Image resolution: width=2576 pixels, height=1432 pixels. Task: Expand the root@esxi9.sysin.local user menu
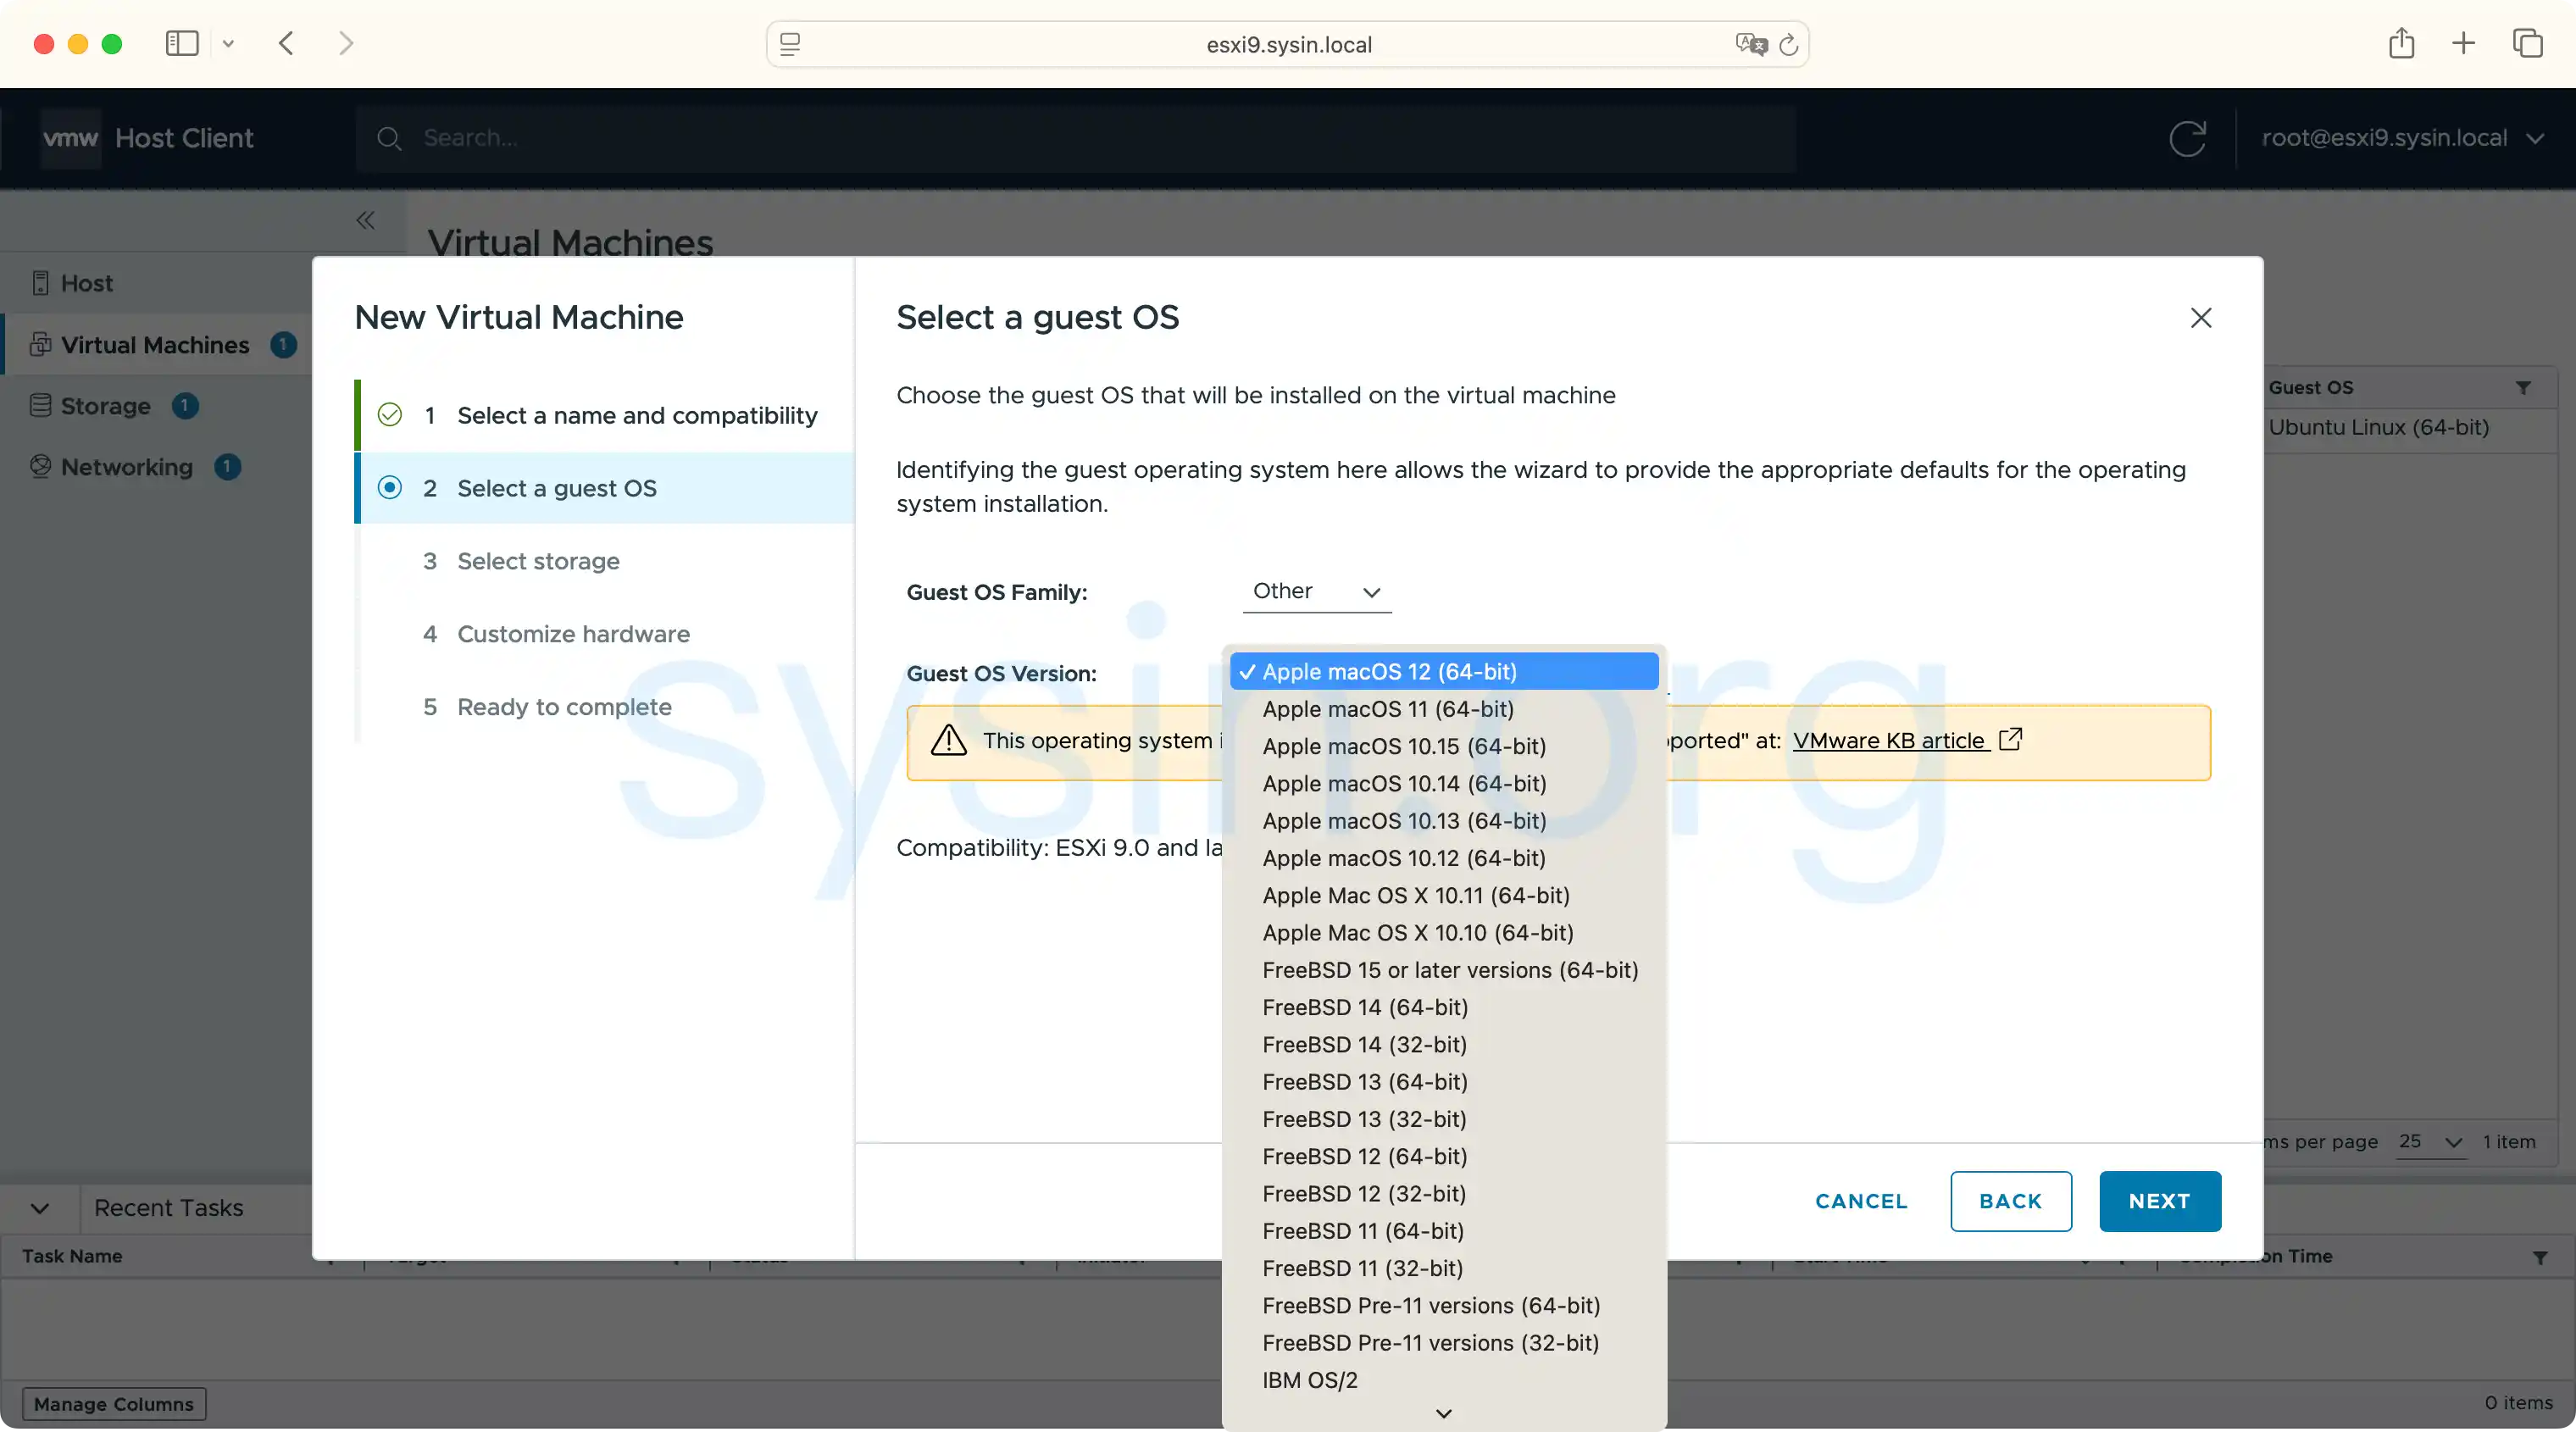2402,138
